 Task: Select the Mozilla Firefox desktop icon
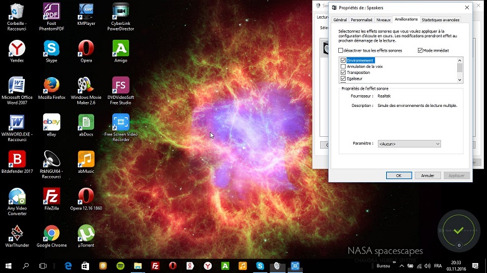(52, 88)
